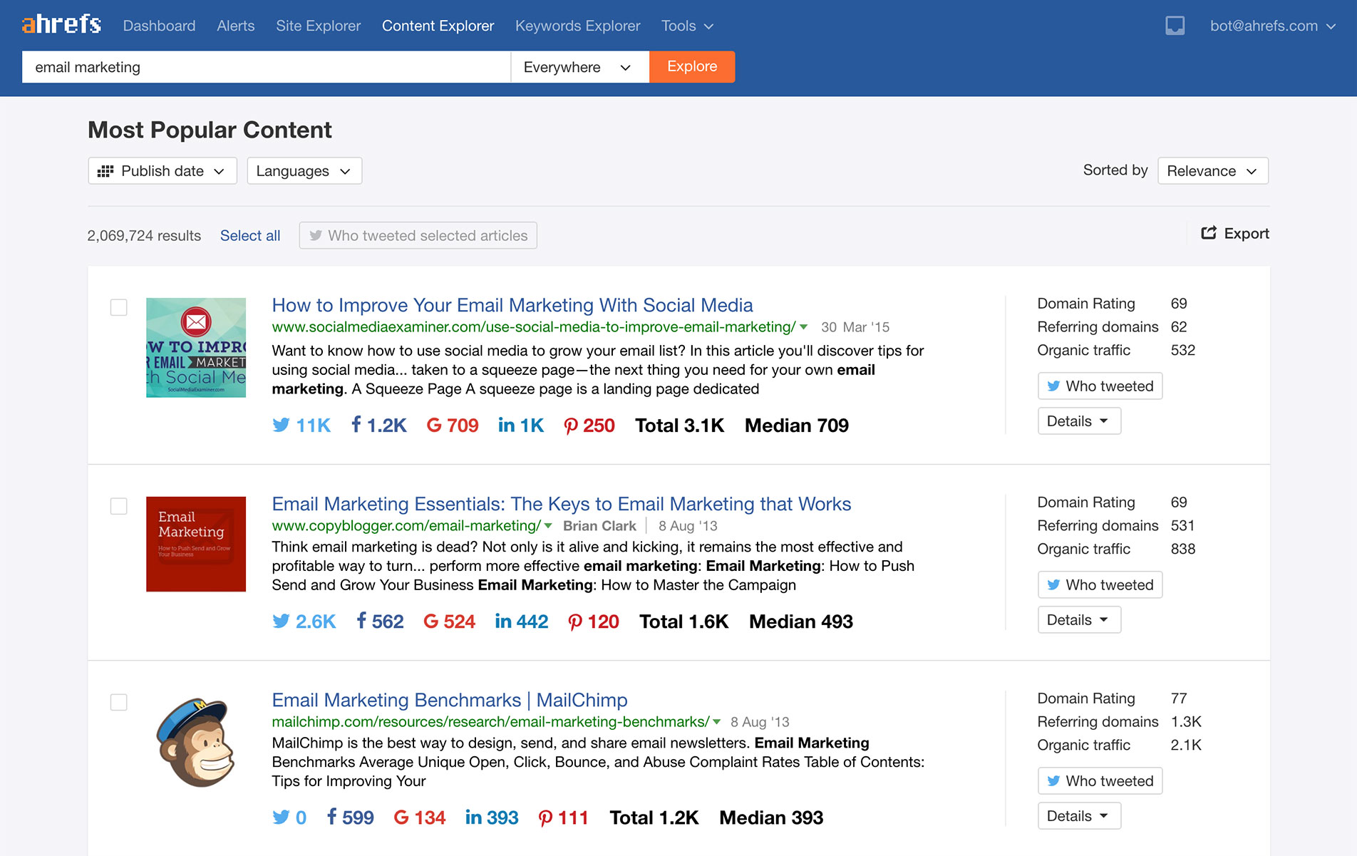Click the socialmediaexaminer.com green URL
The width and height of the screenshot is (1357, 856).
point(534,327)
